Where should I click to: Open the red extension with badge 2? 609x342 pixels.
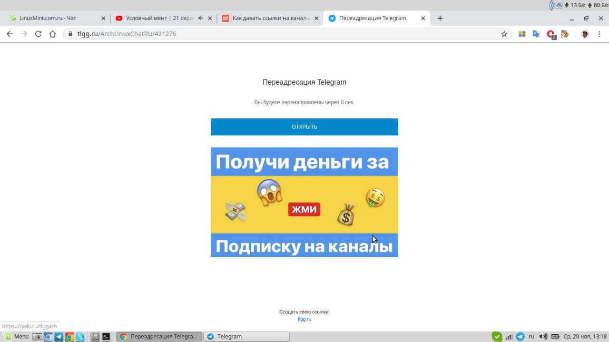pyautogui.click(x=551, y=34)
